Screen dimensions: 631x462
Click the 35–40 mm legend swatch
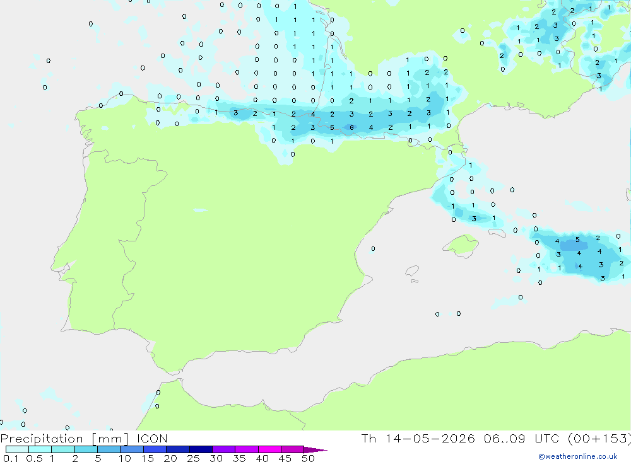[247, 449]
